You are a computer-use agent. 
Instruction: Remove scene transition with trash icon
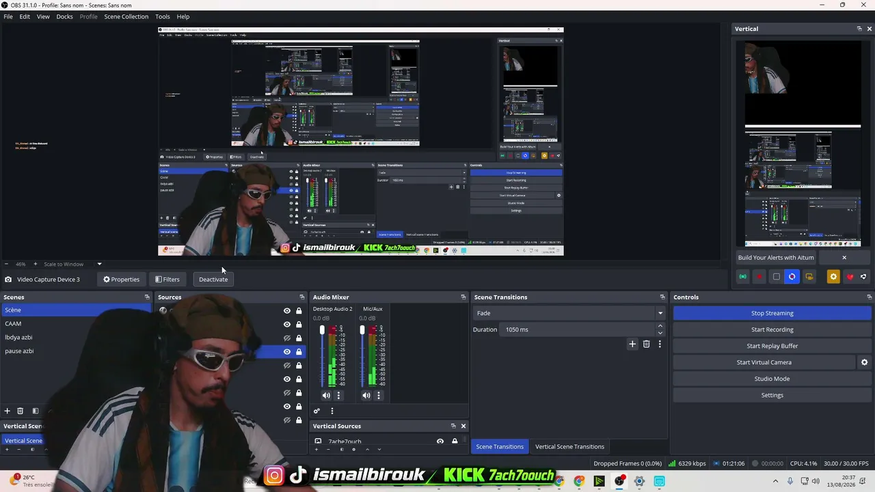[x=646, y=344]
